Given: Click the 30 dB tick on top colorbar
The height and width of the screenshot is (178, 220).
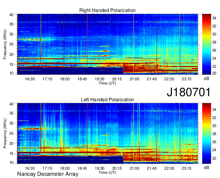Looking at the screenshot, I should (x=214, y=34).
